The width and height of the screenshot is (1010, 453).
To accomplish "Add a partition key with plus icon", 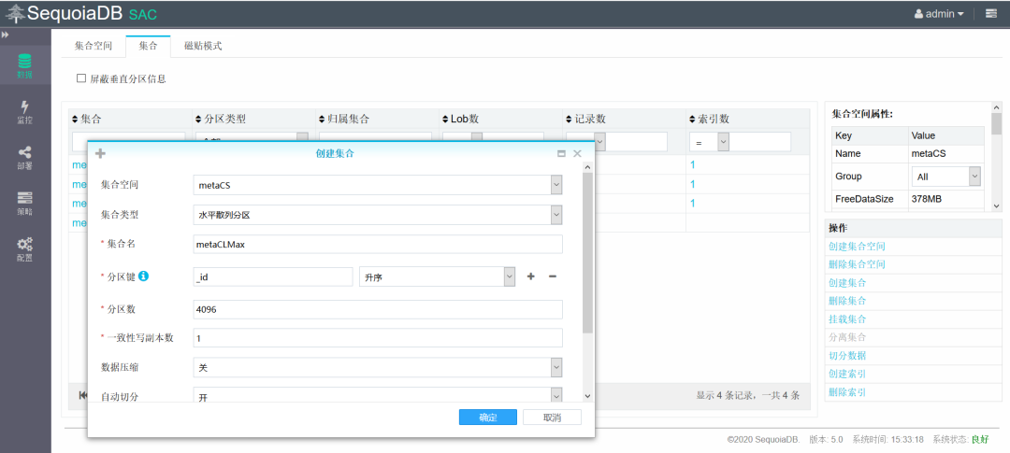I will (531, 276).
